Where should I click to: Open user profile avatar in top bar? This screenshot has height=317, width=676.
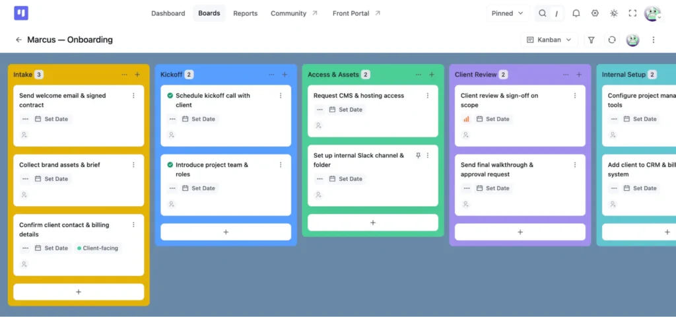tap(652, 13)
